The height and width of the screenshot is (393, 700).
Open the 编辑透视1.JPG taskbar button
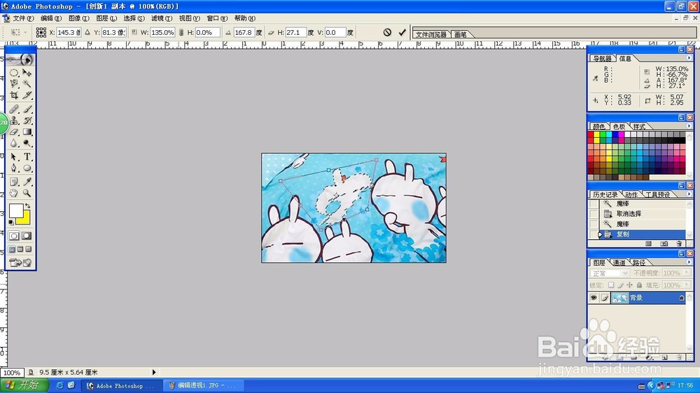(x=204, y=385)
